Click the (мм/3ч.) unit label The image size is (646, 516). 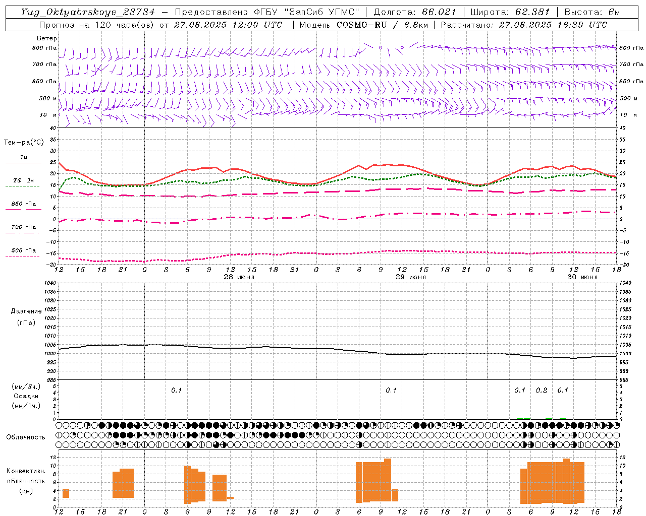[26, 386]
